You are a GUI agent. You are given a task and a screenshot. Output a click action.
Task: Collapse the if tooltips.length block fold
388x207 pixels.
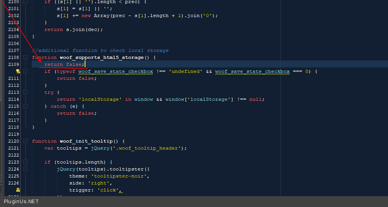point(26,162)
